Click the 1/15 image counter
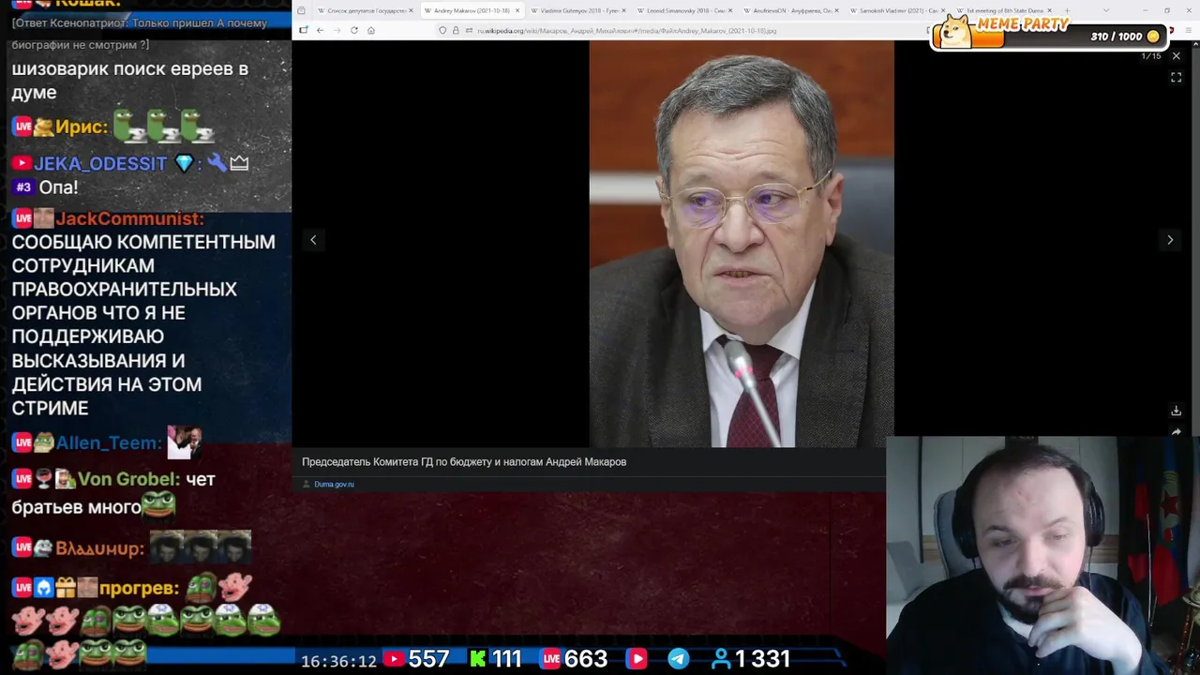Viewport: 1200px width, 675px height. [1150, 56]
